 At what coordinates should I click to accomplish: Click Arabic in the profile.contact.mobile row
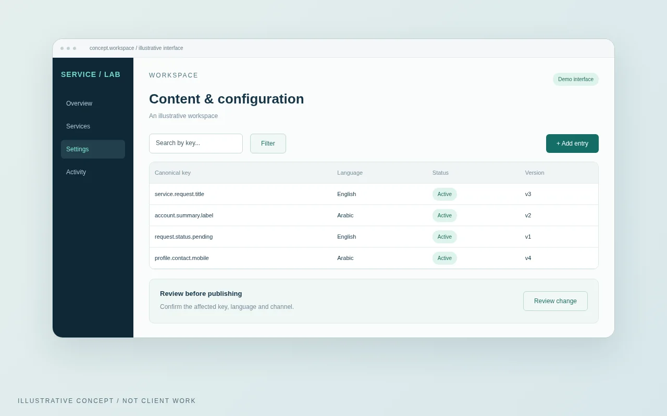coord(345,258)
